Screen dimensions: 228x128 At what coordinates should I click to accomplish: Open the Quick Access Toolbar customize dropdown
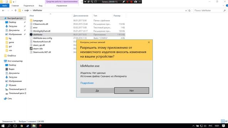click(14, 2)
